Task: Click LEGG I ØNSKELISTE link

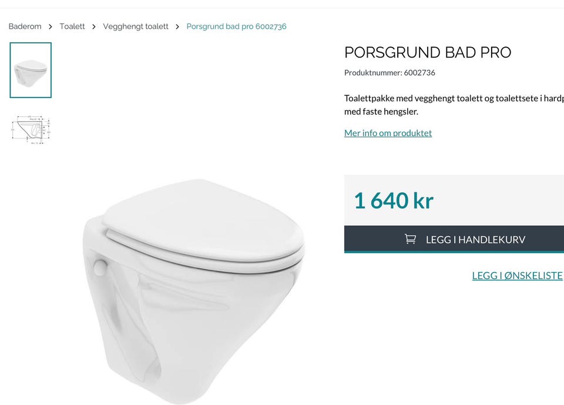Action: [x=517, y=276]
